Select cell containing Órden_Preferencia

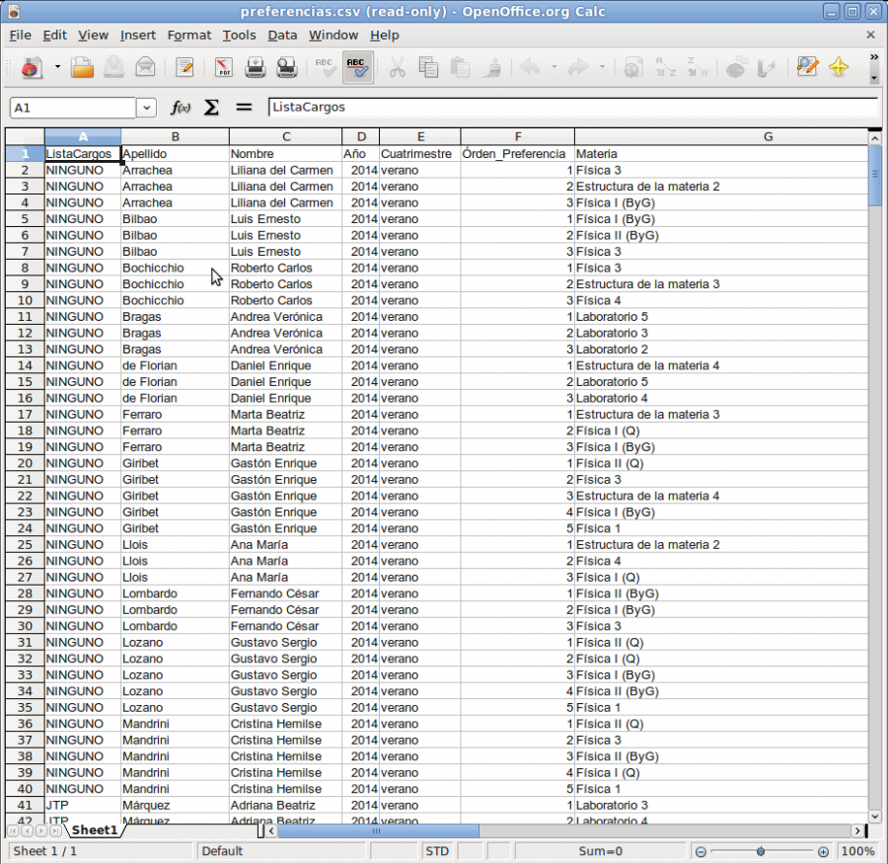coord(518,154)
